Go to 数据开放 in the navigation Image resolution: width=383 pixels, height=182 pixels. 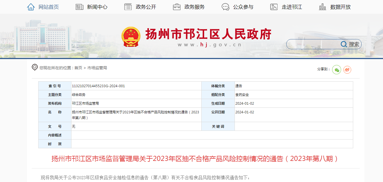click(341, 7)
